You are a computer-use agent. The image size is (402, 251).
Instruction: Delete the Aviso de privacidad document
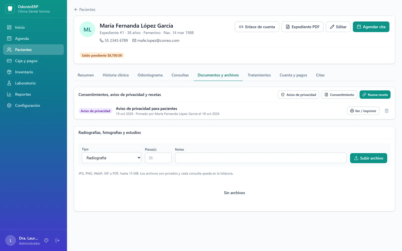pos(387,111)
